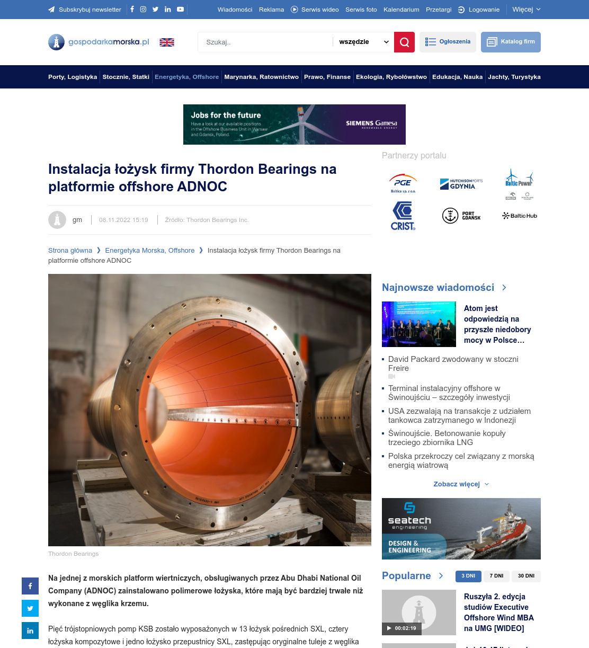Click the PGE Baltica partner logo
589x648 pixels.
tap(403, 183)
